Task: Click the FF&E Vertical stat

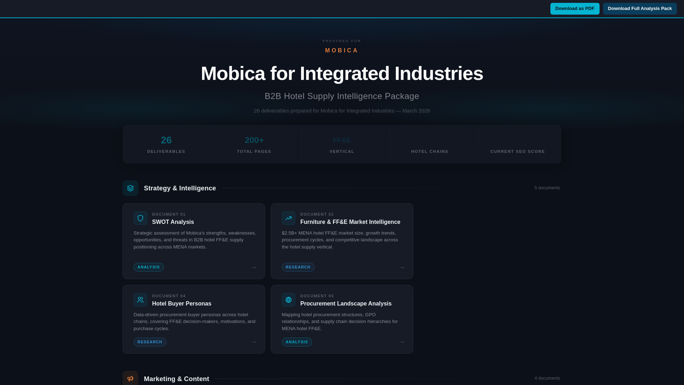Action: click(x=342, y=144)
